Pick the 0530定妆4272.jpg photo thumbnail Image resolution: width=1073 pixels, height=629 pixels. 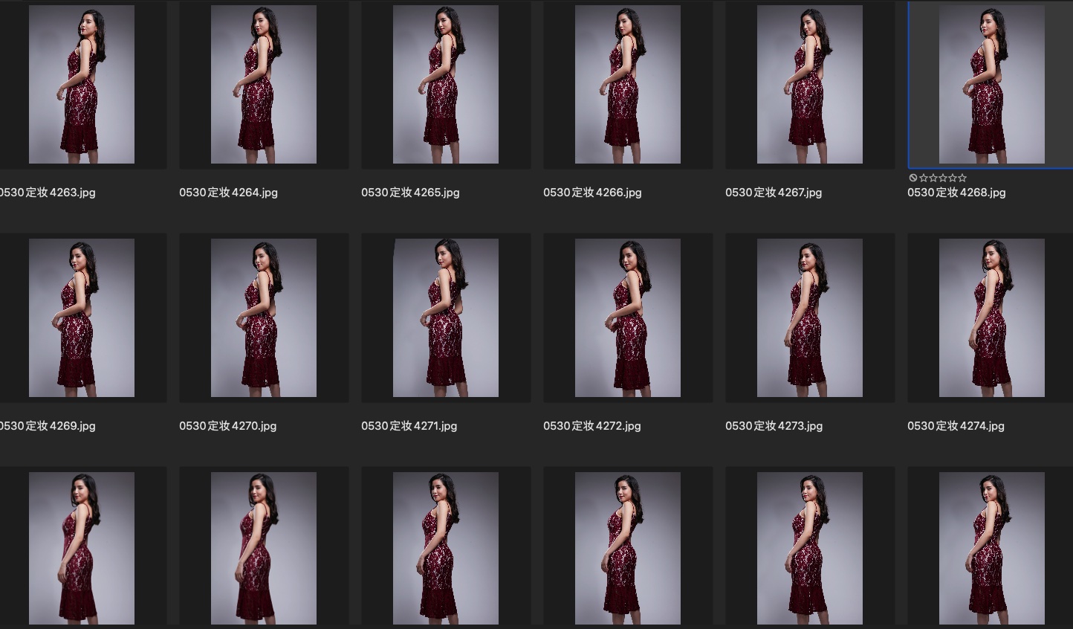pyautogui.click(x=628, y=317)
